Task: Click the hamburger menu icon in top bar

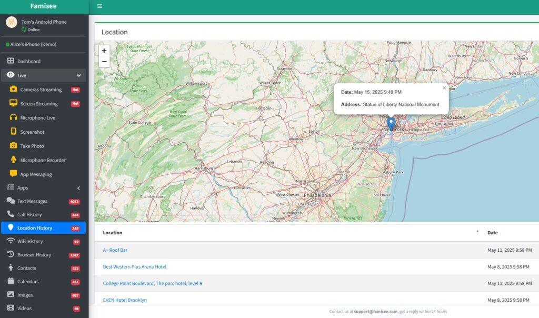Action: pyautogui.click(x=99, y=6)
